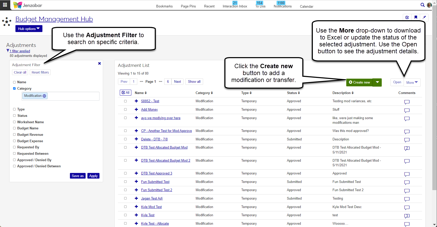The image size is (437, 227).
Task: Open comments icon for Kyle Test row
Action: [407, 216]
